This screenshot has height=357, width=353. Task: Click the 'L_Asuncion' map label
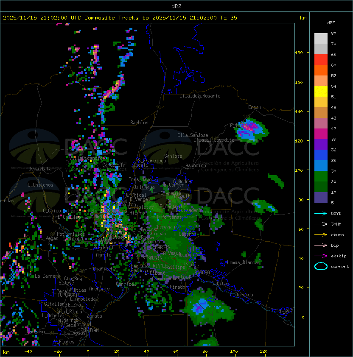(x=193, y=165)
